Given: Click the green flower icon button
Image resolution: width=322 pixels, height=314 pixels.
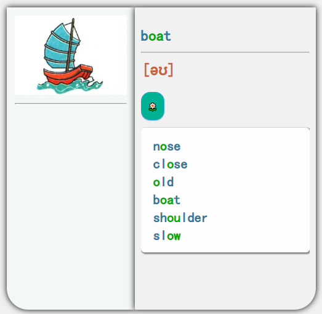Looking at the screenshot, I should click(x=153, y=106).
